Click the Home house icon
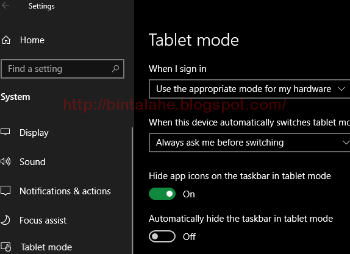 tap(6, 40)
